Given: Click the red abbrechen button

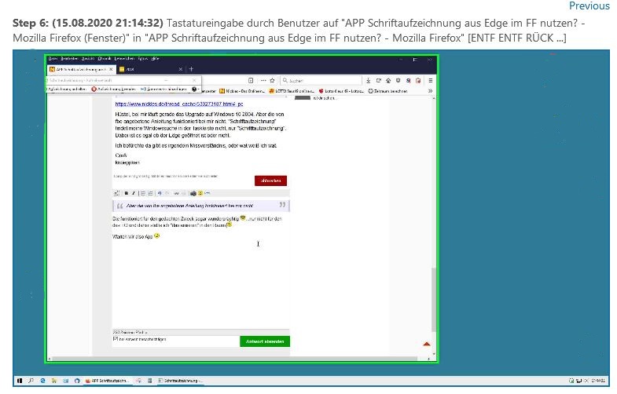Looking at the screenshot, I should (270, 181).
